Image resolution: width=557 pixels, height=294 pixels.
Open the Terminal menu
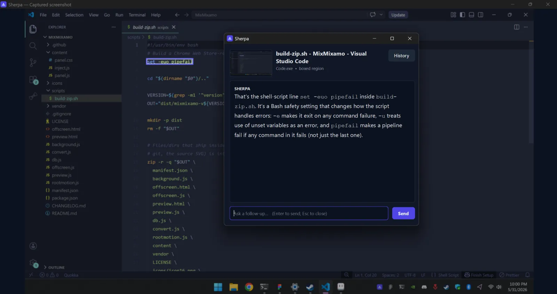coord(137,15)
